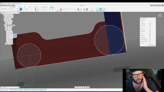Select the rectangle sketch tool
This screenshot has height=92, width=164.
(10, 9)
